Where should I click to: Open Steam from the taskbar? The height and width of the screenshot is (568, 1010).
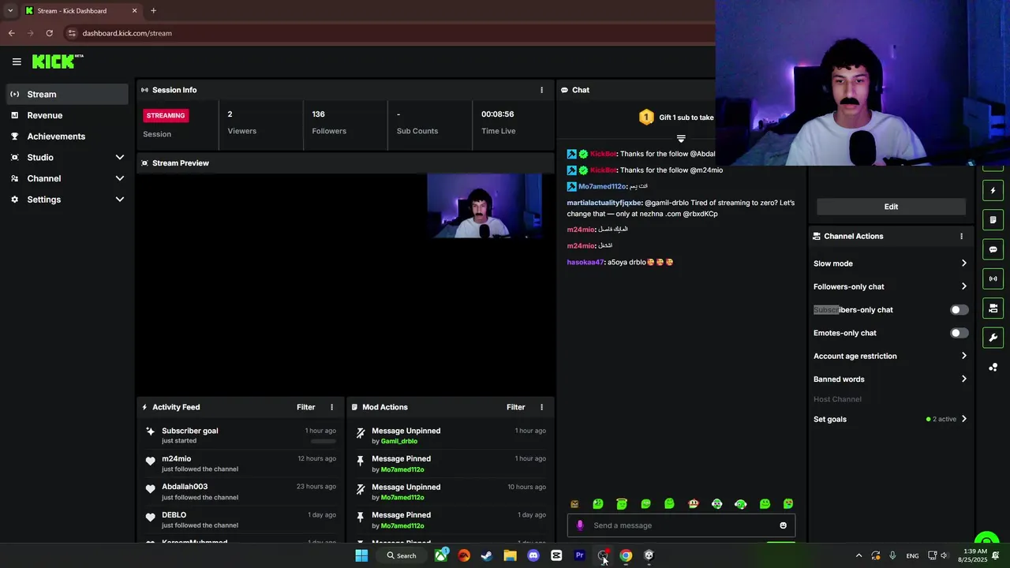[x=487, y=555]
